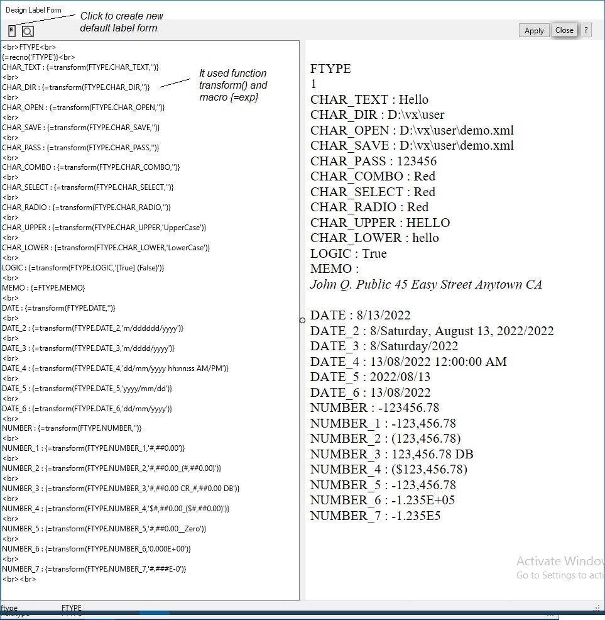This screenshot has height=620, width=605.
Task: Click the CHAR_UPPER 'UpperCase' code line
Action: tap(104, 228)
